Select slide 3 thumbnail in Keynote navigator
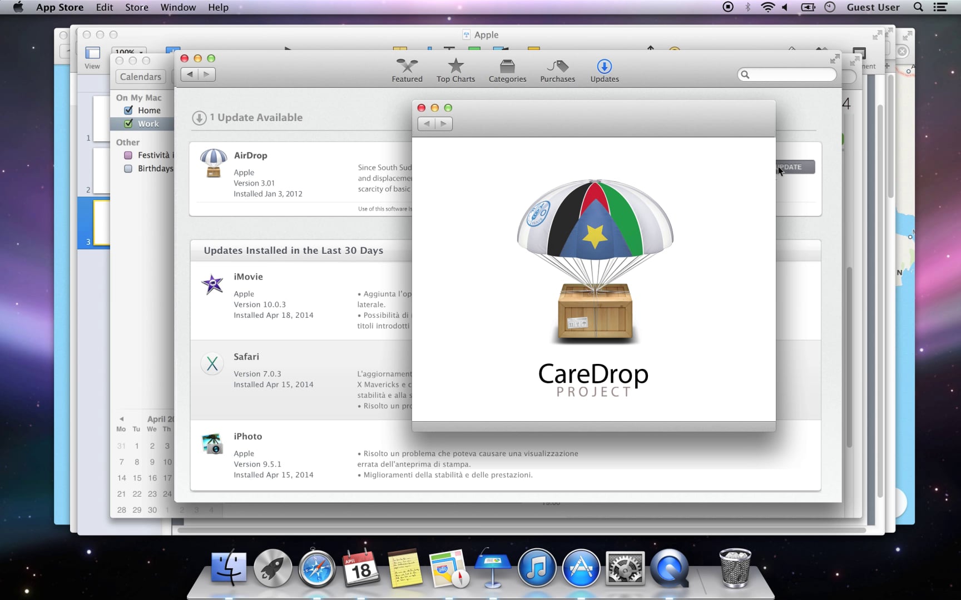Viewport: 961px width, 600px height. 101,223
